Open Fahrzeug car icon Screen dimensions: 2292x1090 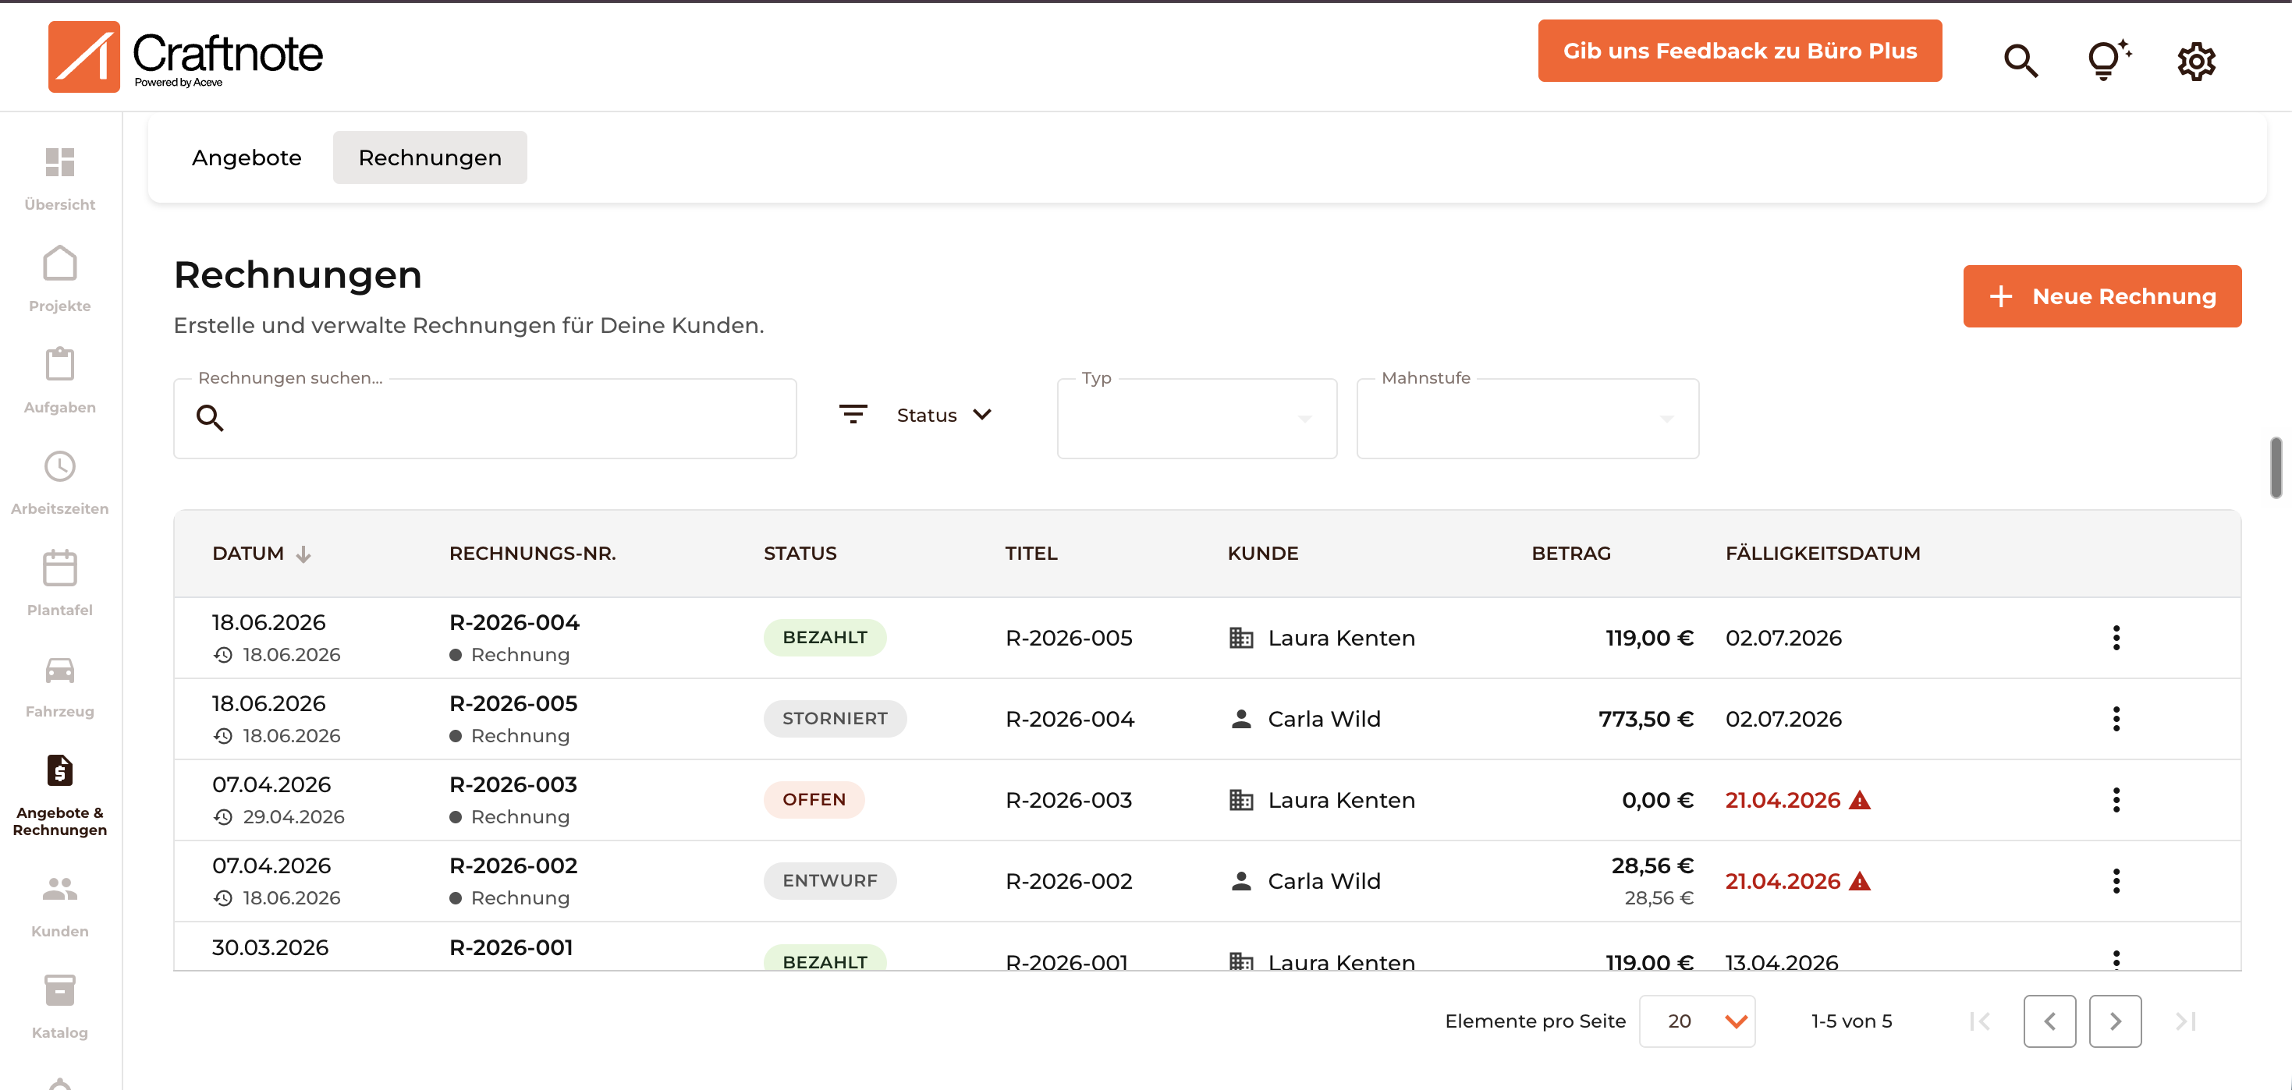(x=59, y=670)
